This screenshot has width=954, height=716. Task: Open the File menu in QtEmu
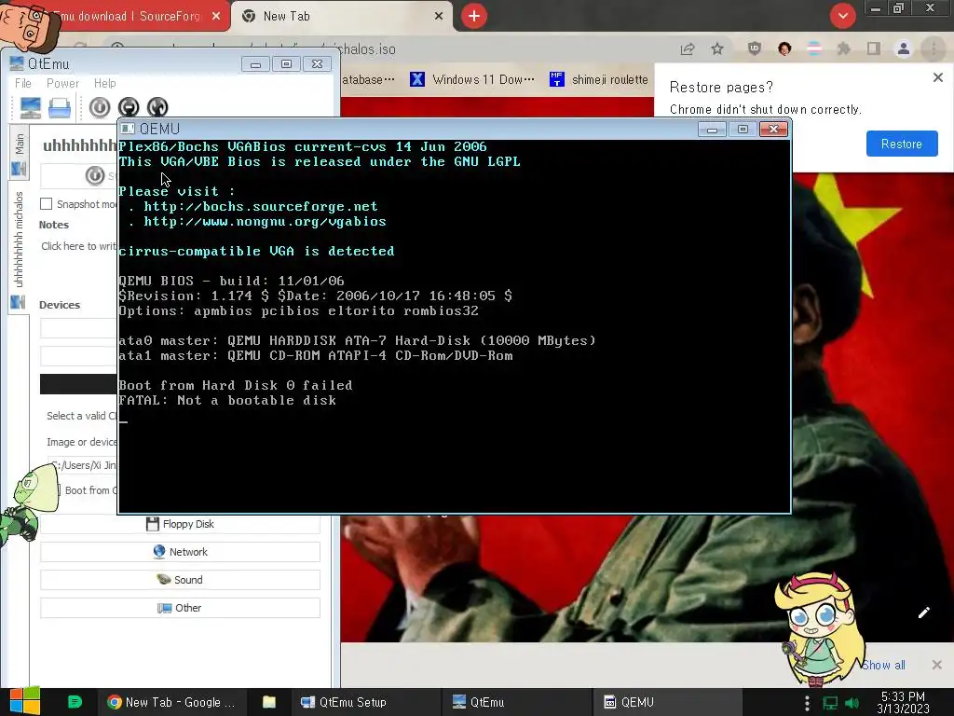pos(23,83)
